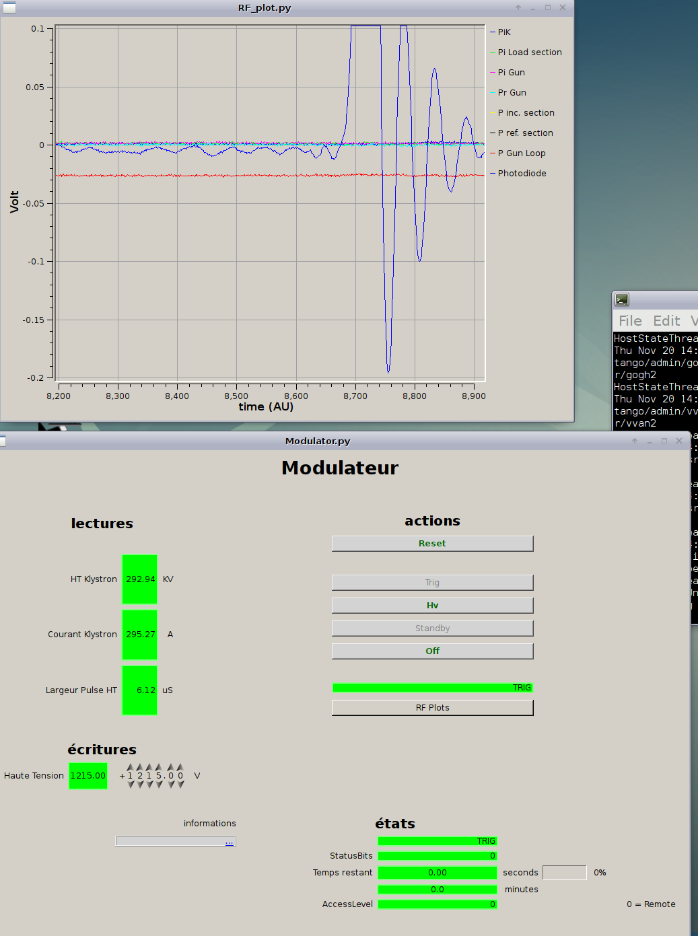Screen dimensions: 698x936
Task: Open the RF_plot.py window menu icon
Action: (x=9, y=7)
